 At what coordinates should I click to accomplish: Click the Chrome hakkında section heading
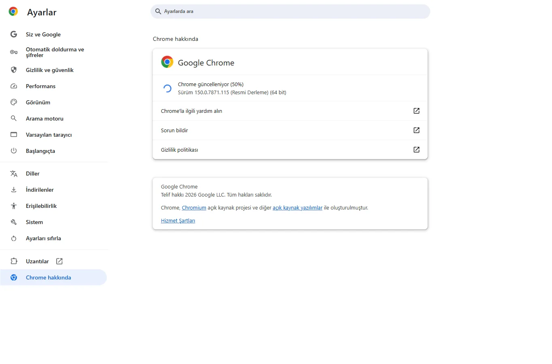(176, 39)
